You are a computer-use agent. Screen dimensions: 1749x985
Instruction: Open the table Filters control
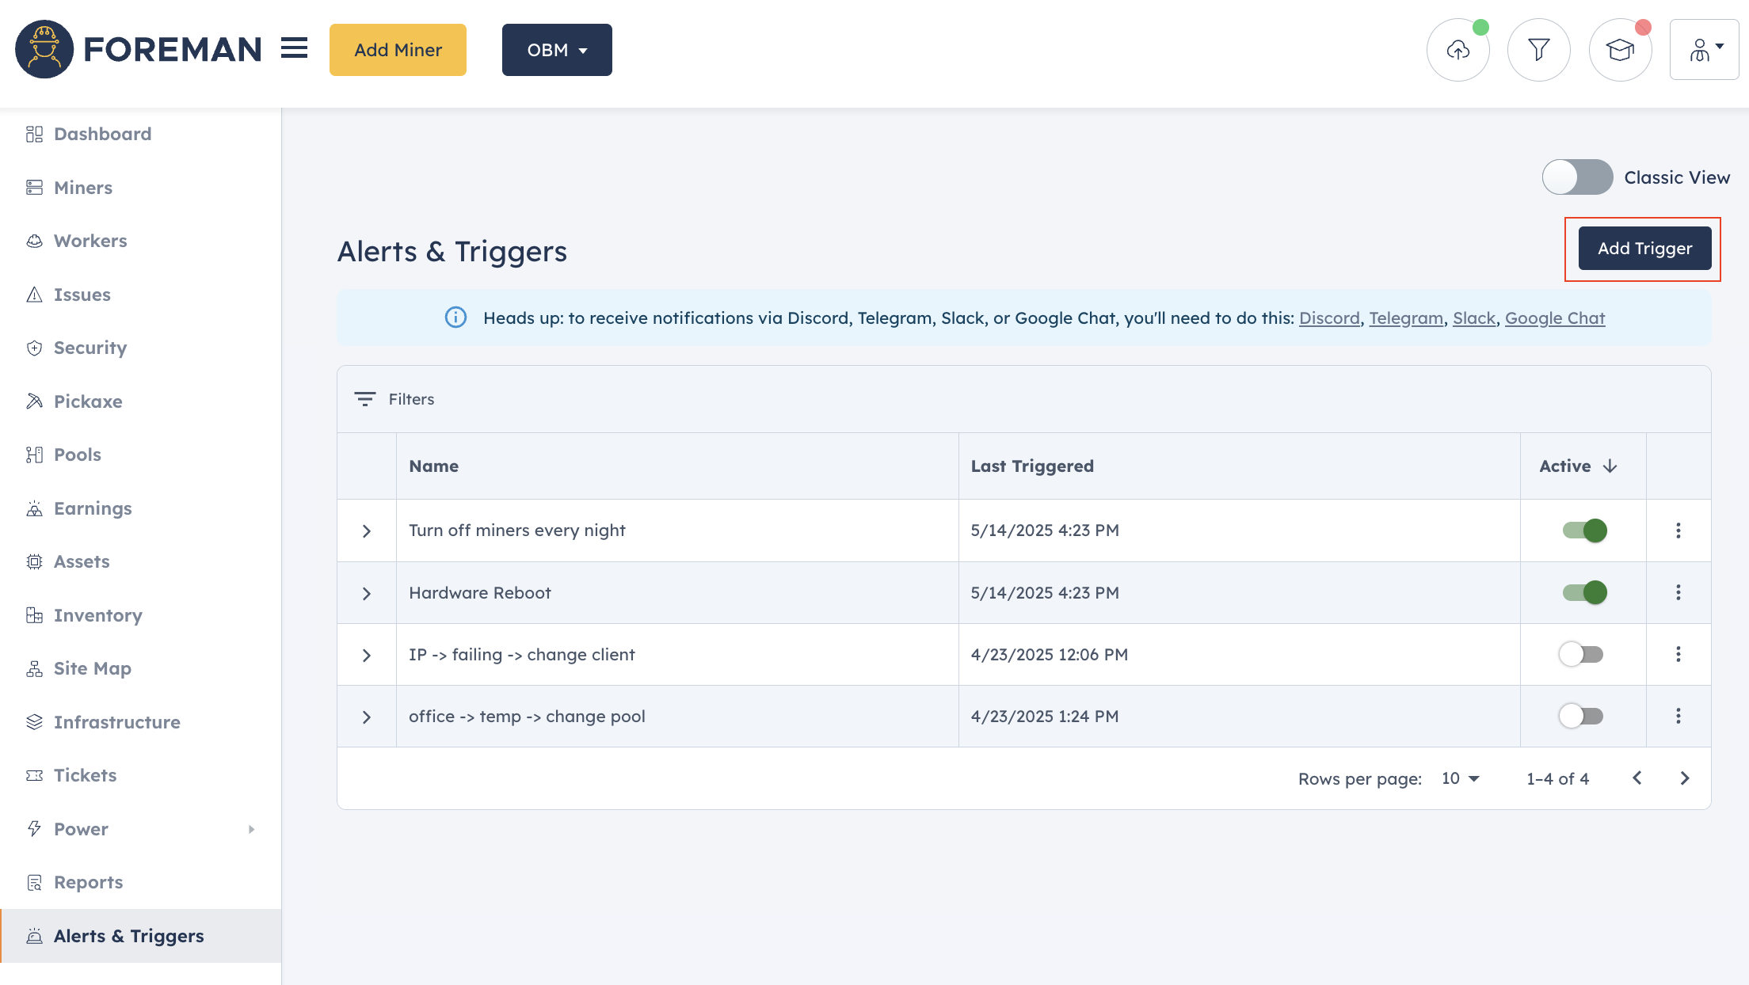(394, 399)
